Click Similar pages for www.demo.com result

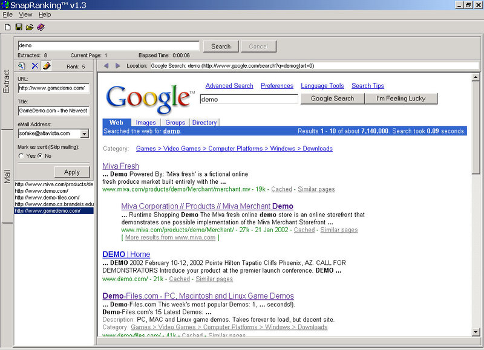[214, 279]
